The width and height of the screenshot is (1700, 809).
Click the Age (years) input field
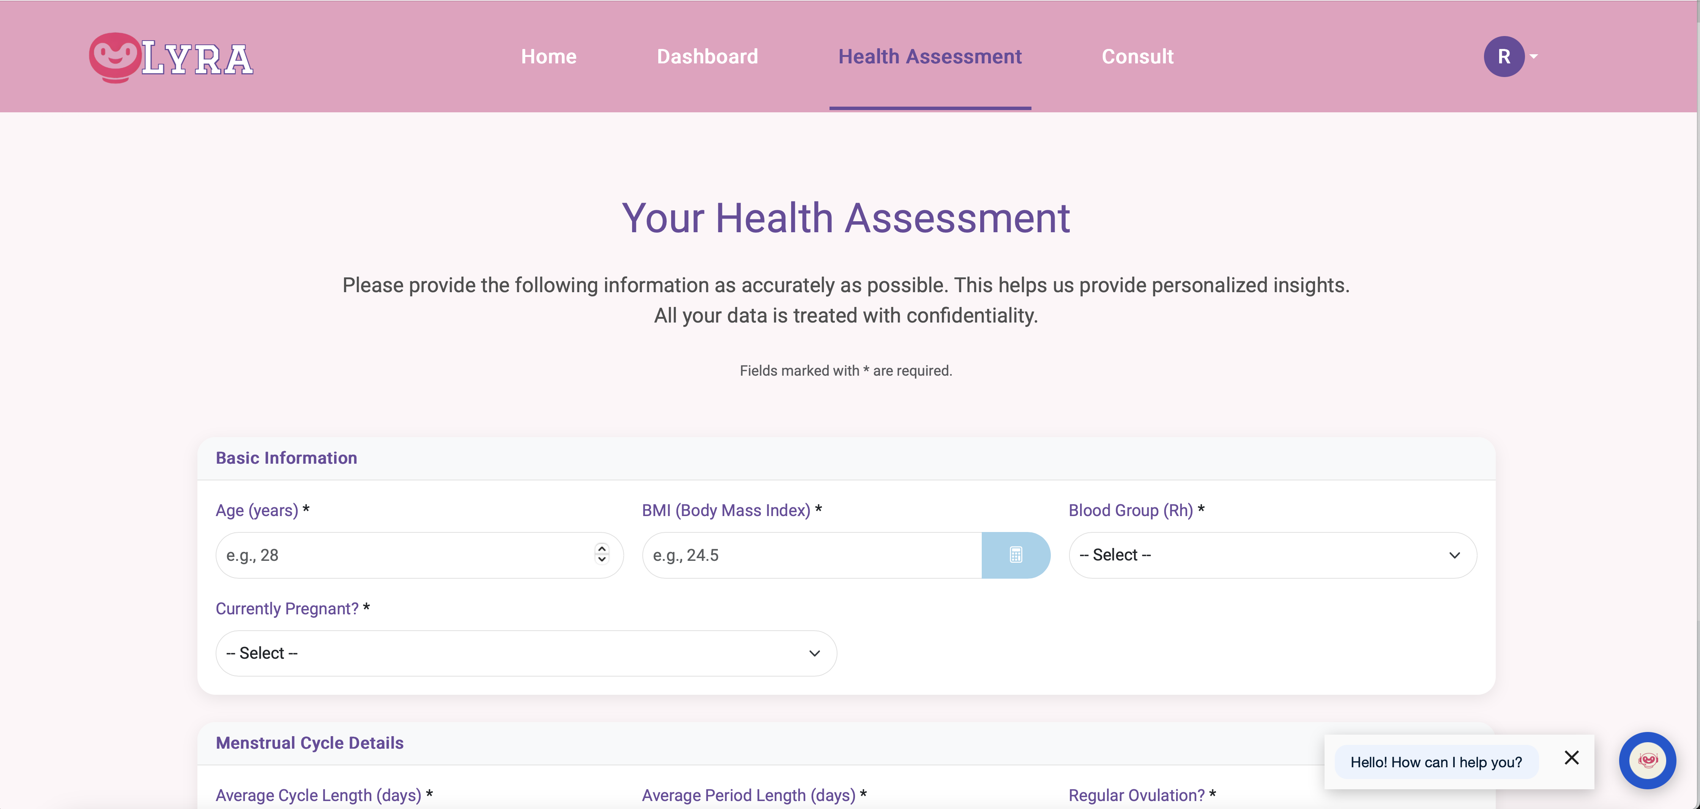[x=402, y=555]
